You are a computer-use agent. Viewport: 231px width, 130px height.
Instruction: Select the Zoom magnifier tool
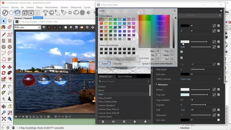(x=4, y=113)
